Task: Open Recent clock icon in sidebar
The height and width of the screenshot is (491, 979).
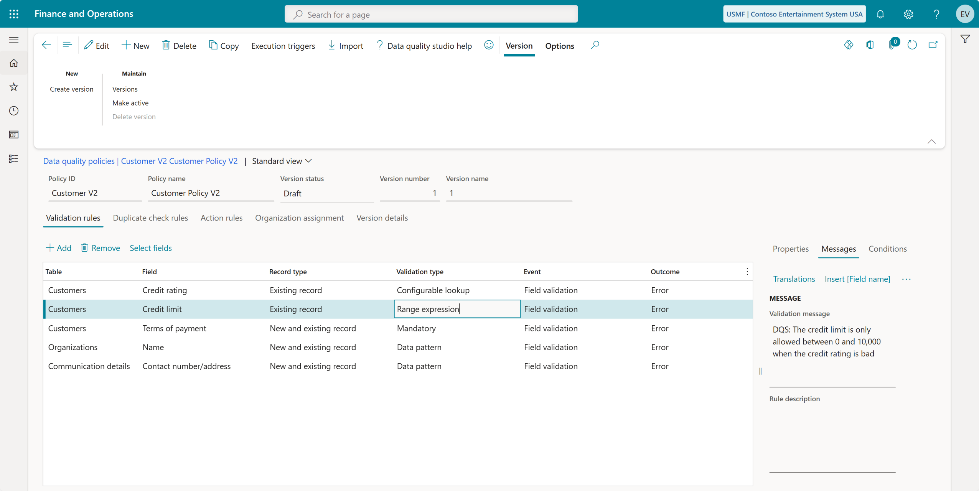Action: pyautogui.click(x=14, y=111)
